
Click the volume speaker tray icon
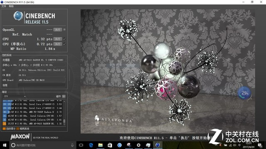(x=234, y=145)
